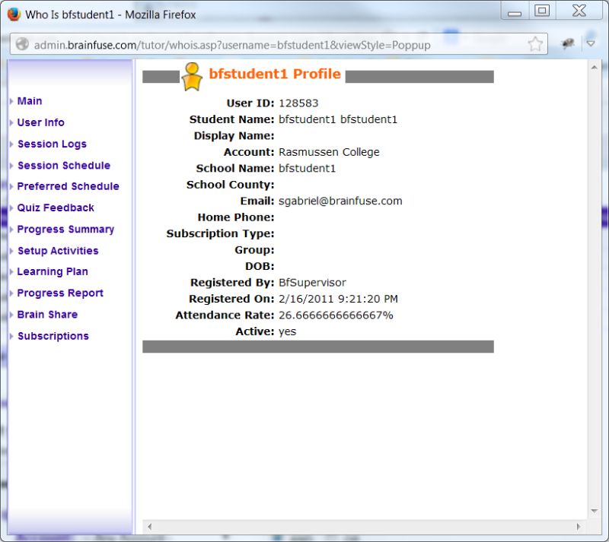The image size is (609, 542).
Task: View the Session Schedule page
Action: [x=64, y=165]
